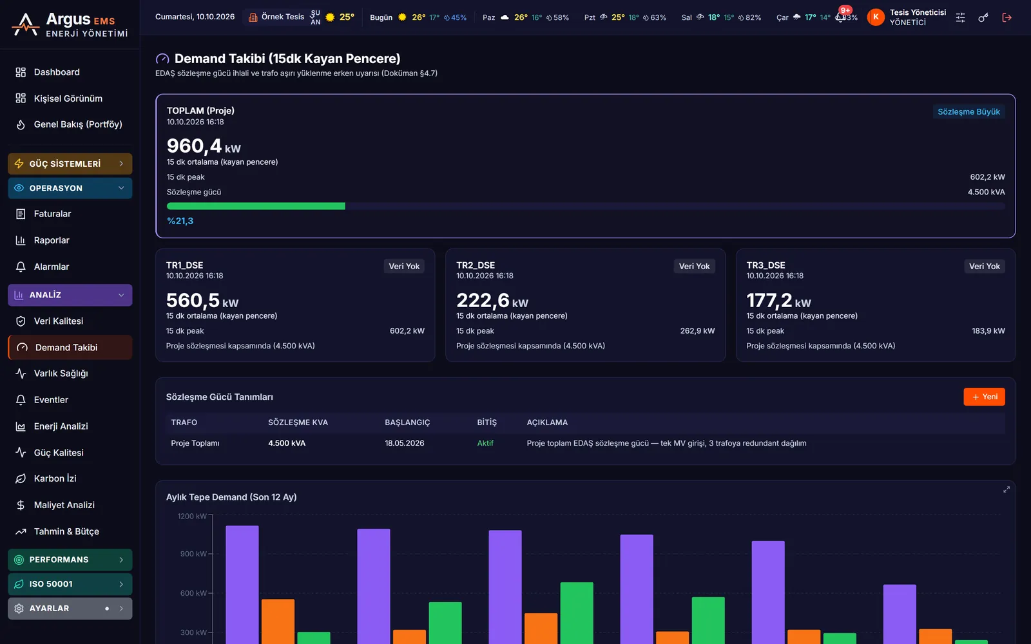Image resolution: width=1031 pixels, height=644 pixels.
Task: Open Enerji Analizi page
Action: tap(70, 426)
